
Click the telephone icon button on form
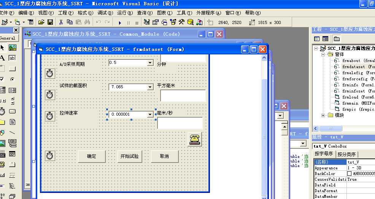coord(195,139)
